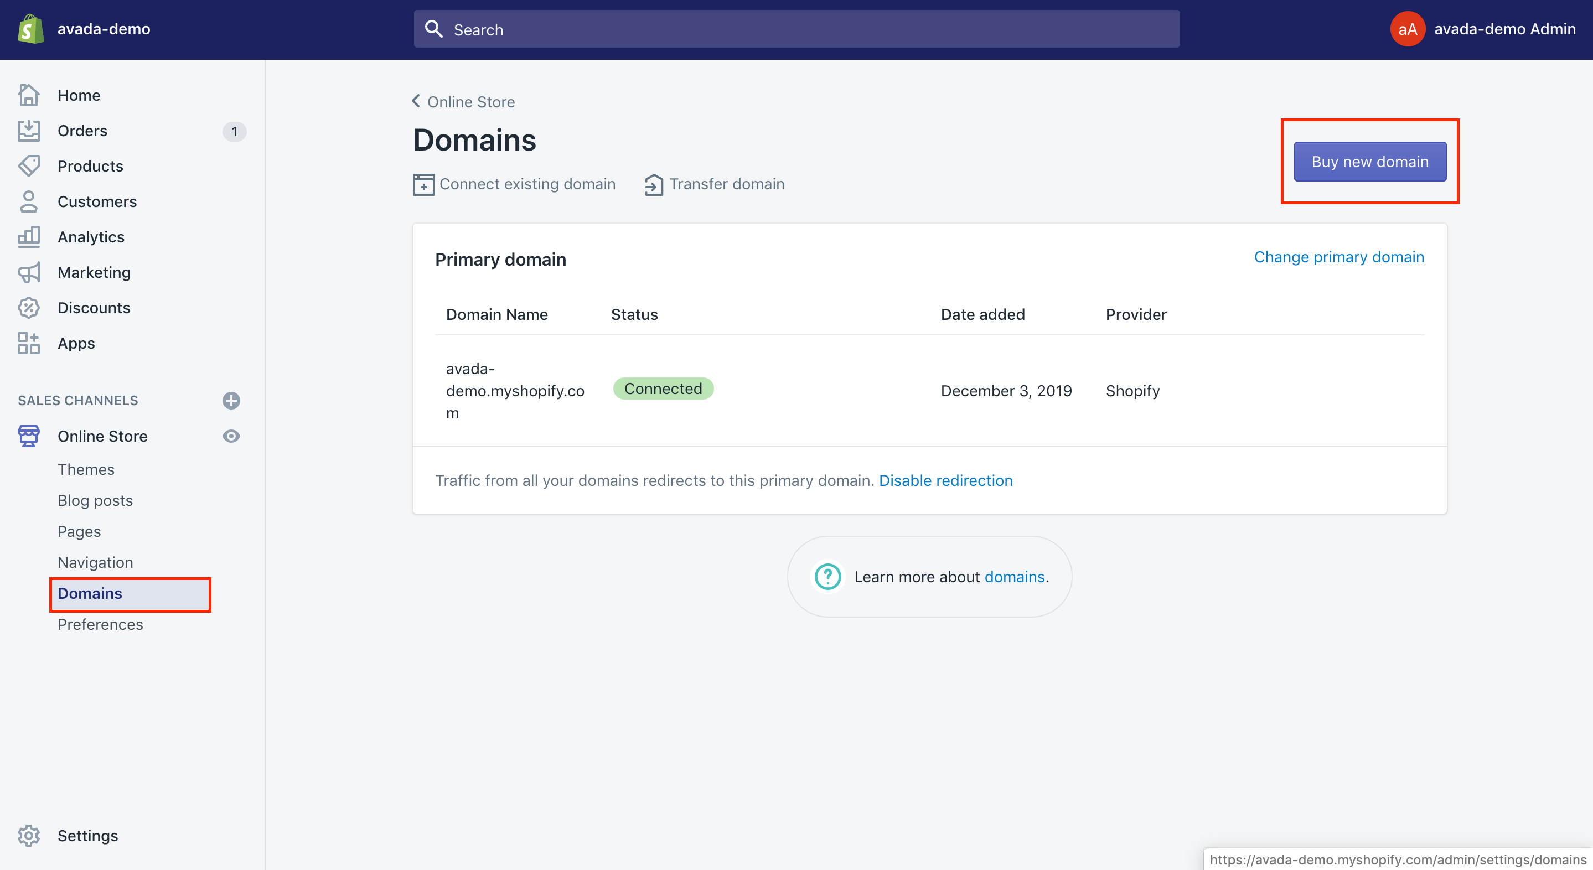Click the Products icon in sidebar

click(x=30, y=166)
